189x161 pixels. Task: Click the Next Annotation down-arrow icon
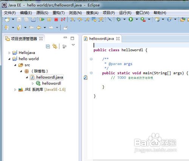6,28
